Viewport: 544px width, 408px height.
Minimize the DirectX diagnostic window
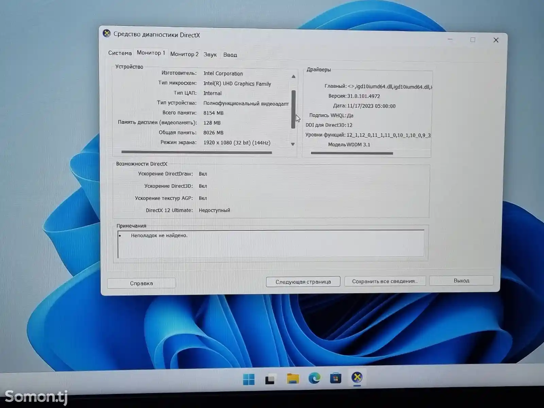click(x=450, y=39)
